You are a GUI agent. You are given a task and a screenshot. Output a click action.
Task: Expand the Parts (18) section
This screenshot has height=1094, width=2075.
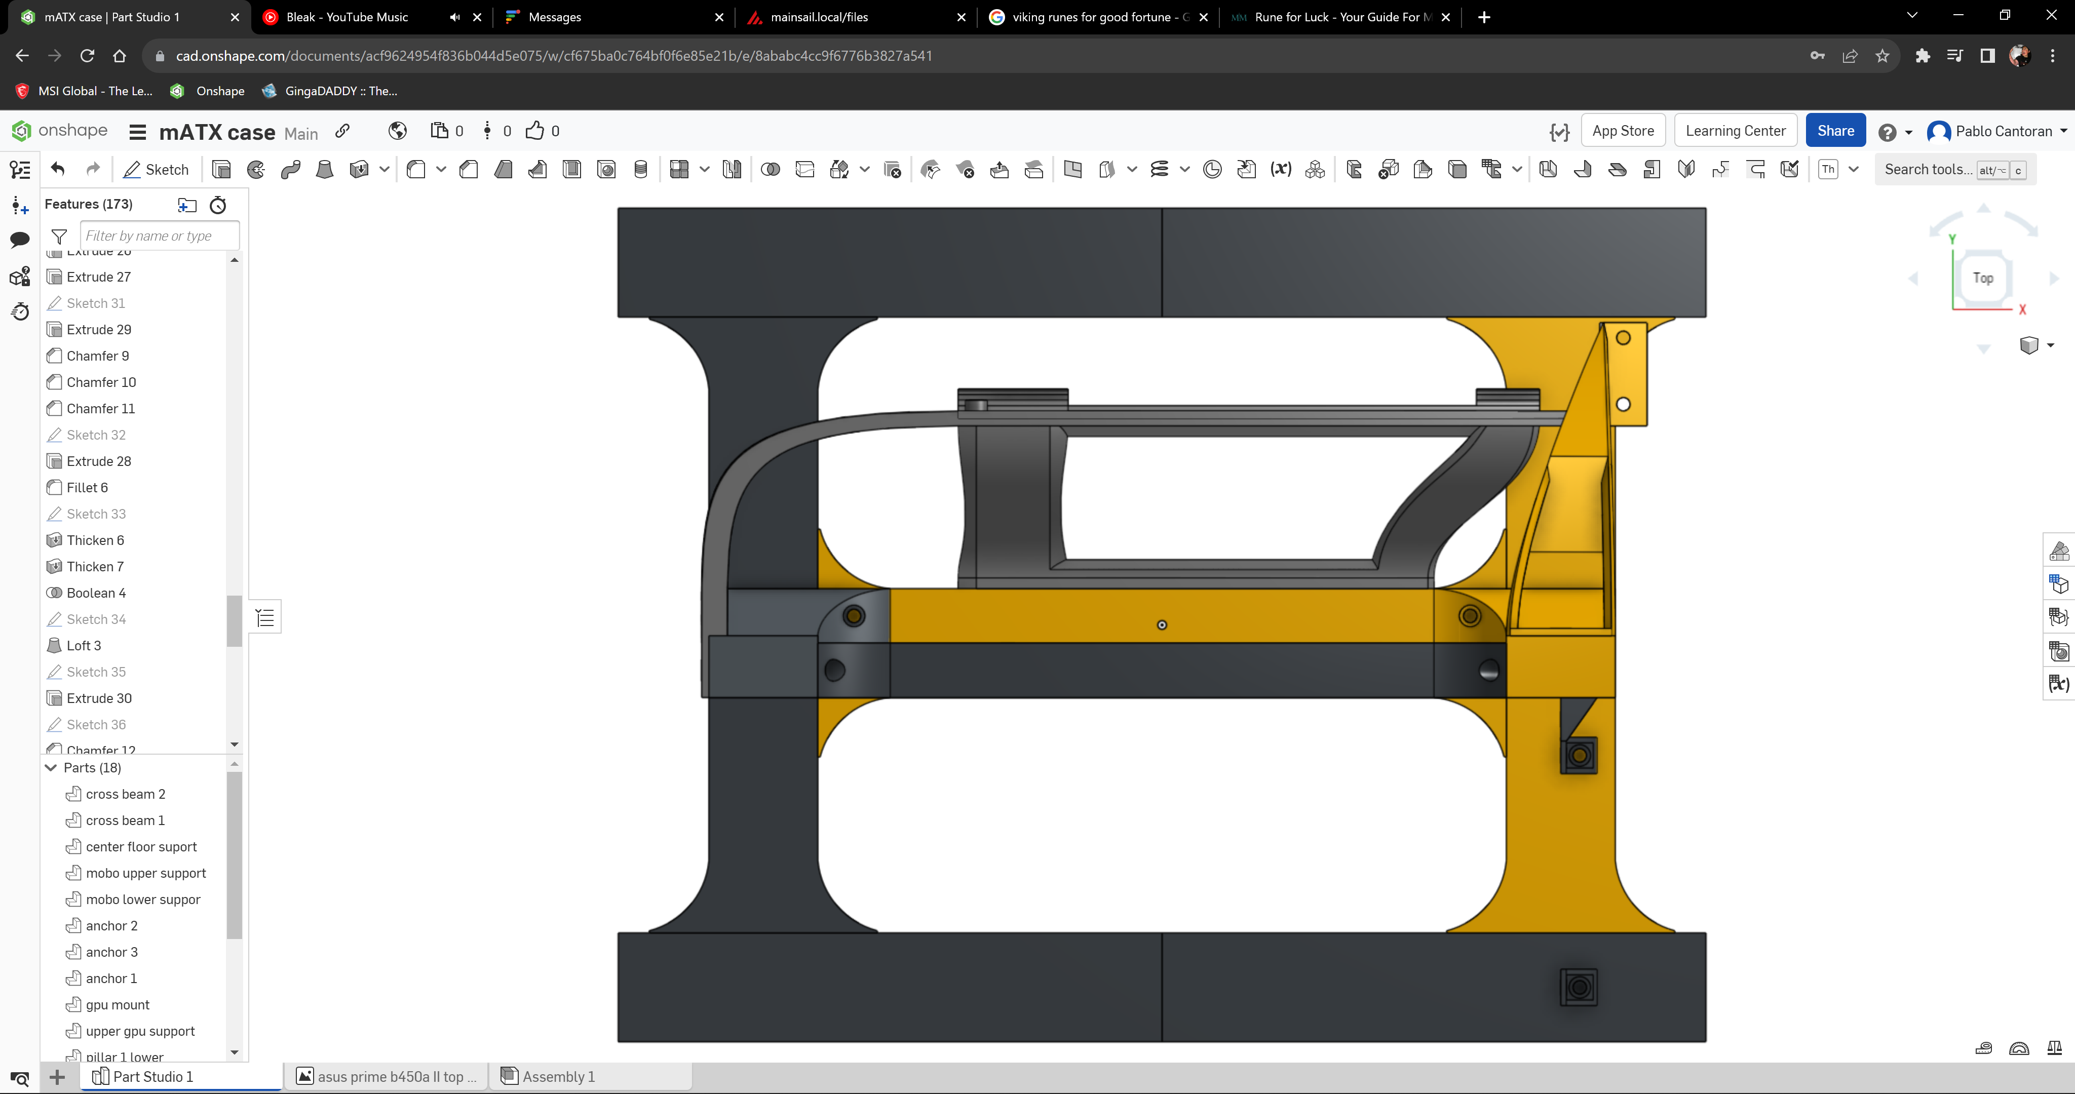point(51,767)
